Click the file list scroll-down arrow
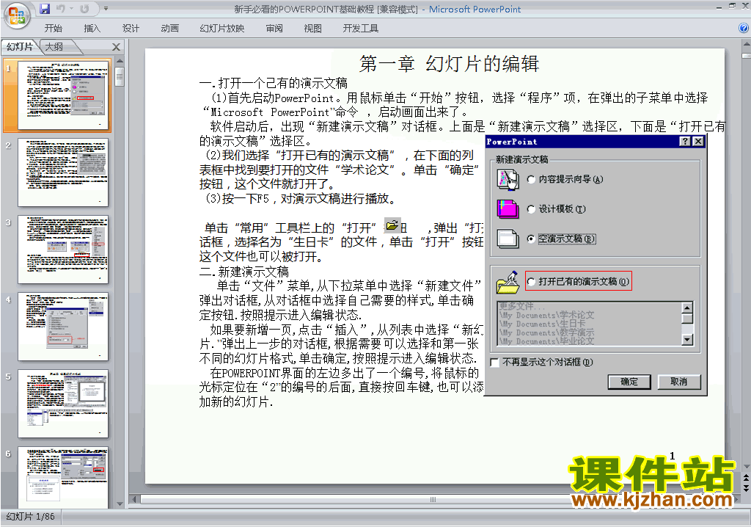Screen dimensions: 751x527 click(687, 340)
